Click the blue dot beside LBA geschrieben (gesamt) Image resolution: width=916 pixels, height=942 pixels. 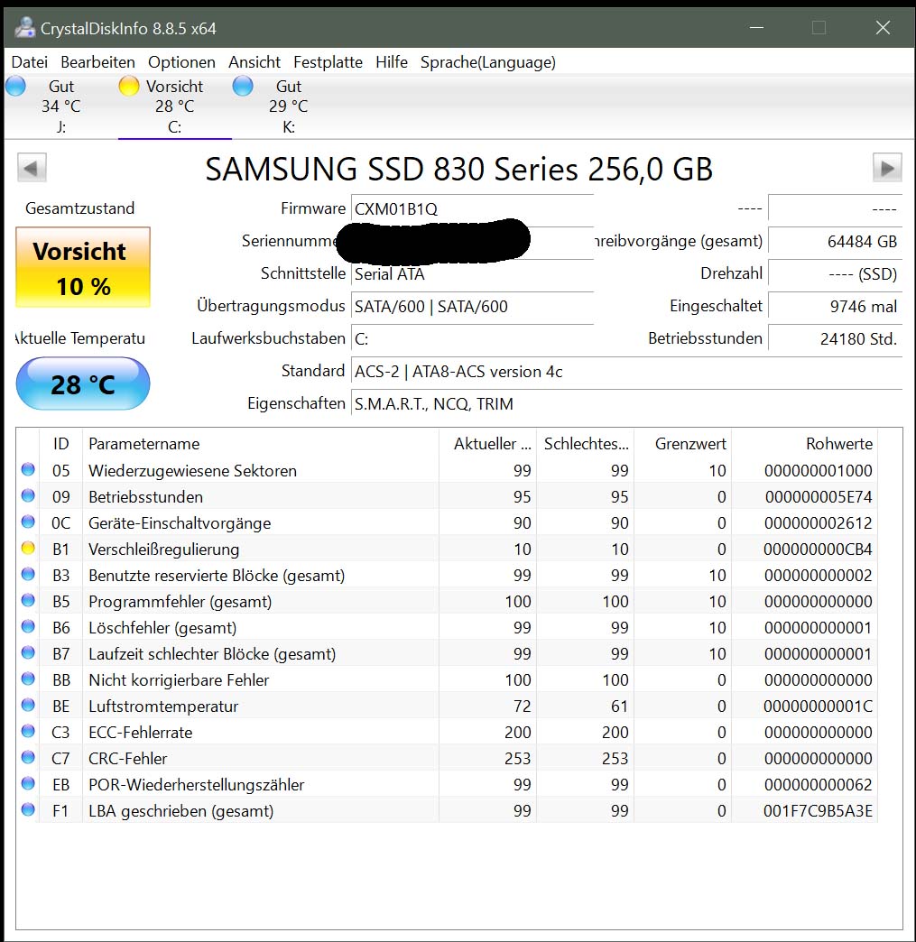pyautogui.click(x=28, y=808)
